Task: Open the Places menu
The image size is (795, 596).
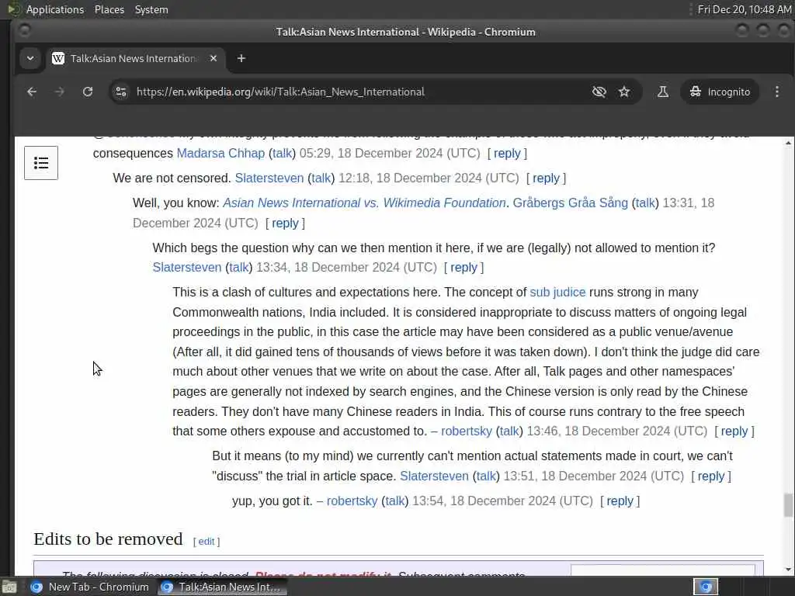Action: tap(109, 9)
